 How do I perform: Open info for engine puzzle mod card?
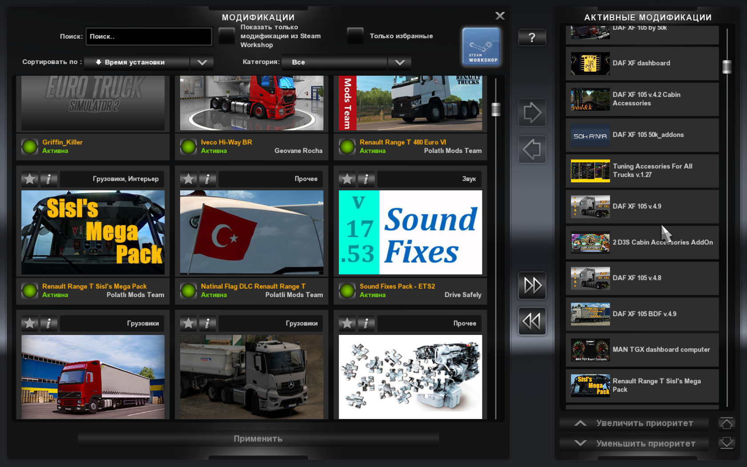point(366,323)
